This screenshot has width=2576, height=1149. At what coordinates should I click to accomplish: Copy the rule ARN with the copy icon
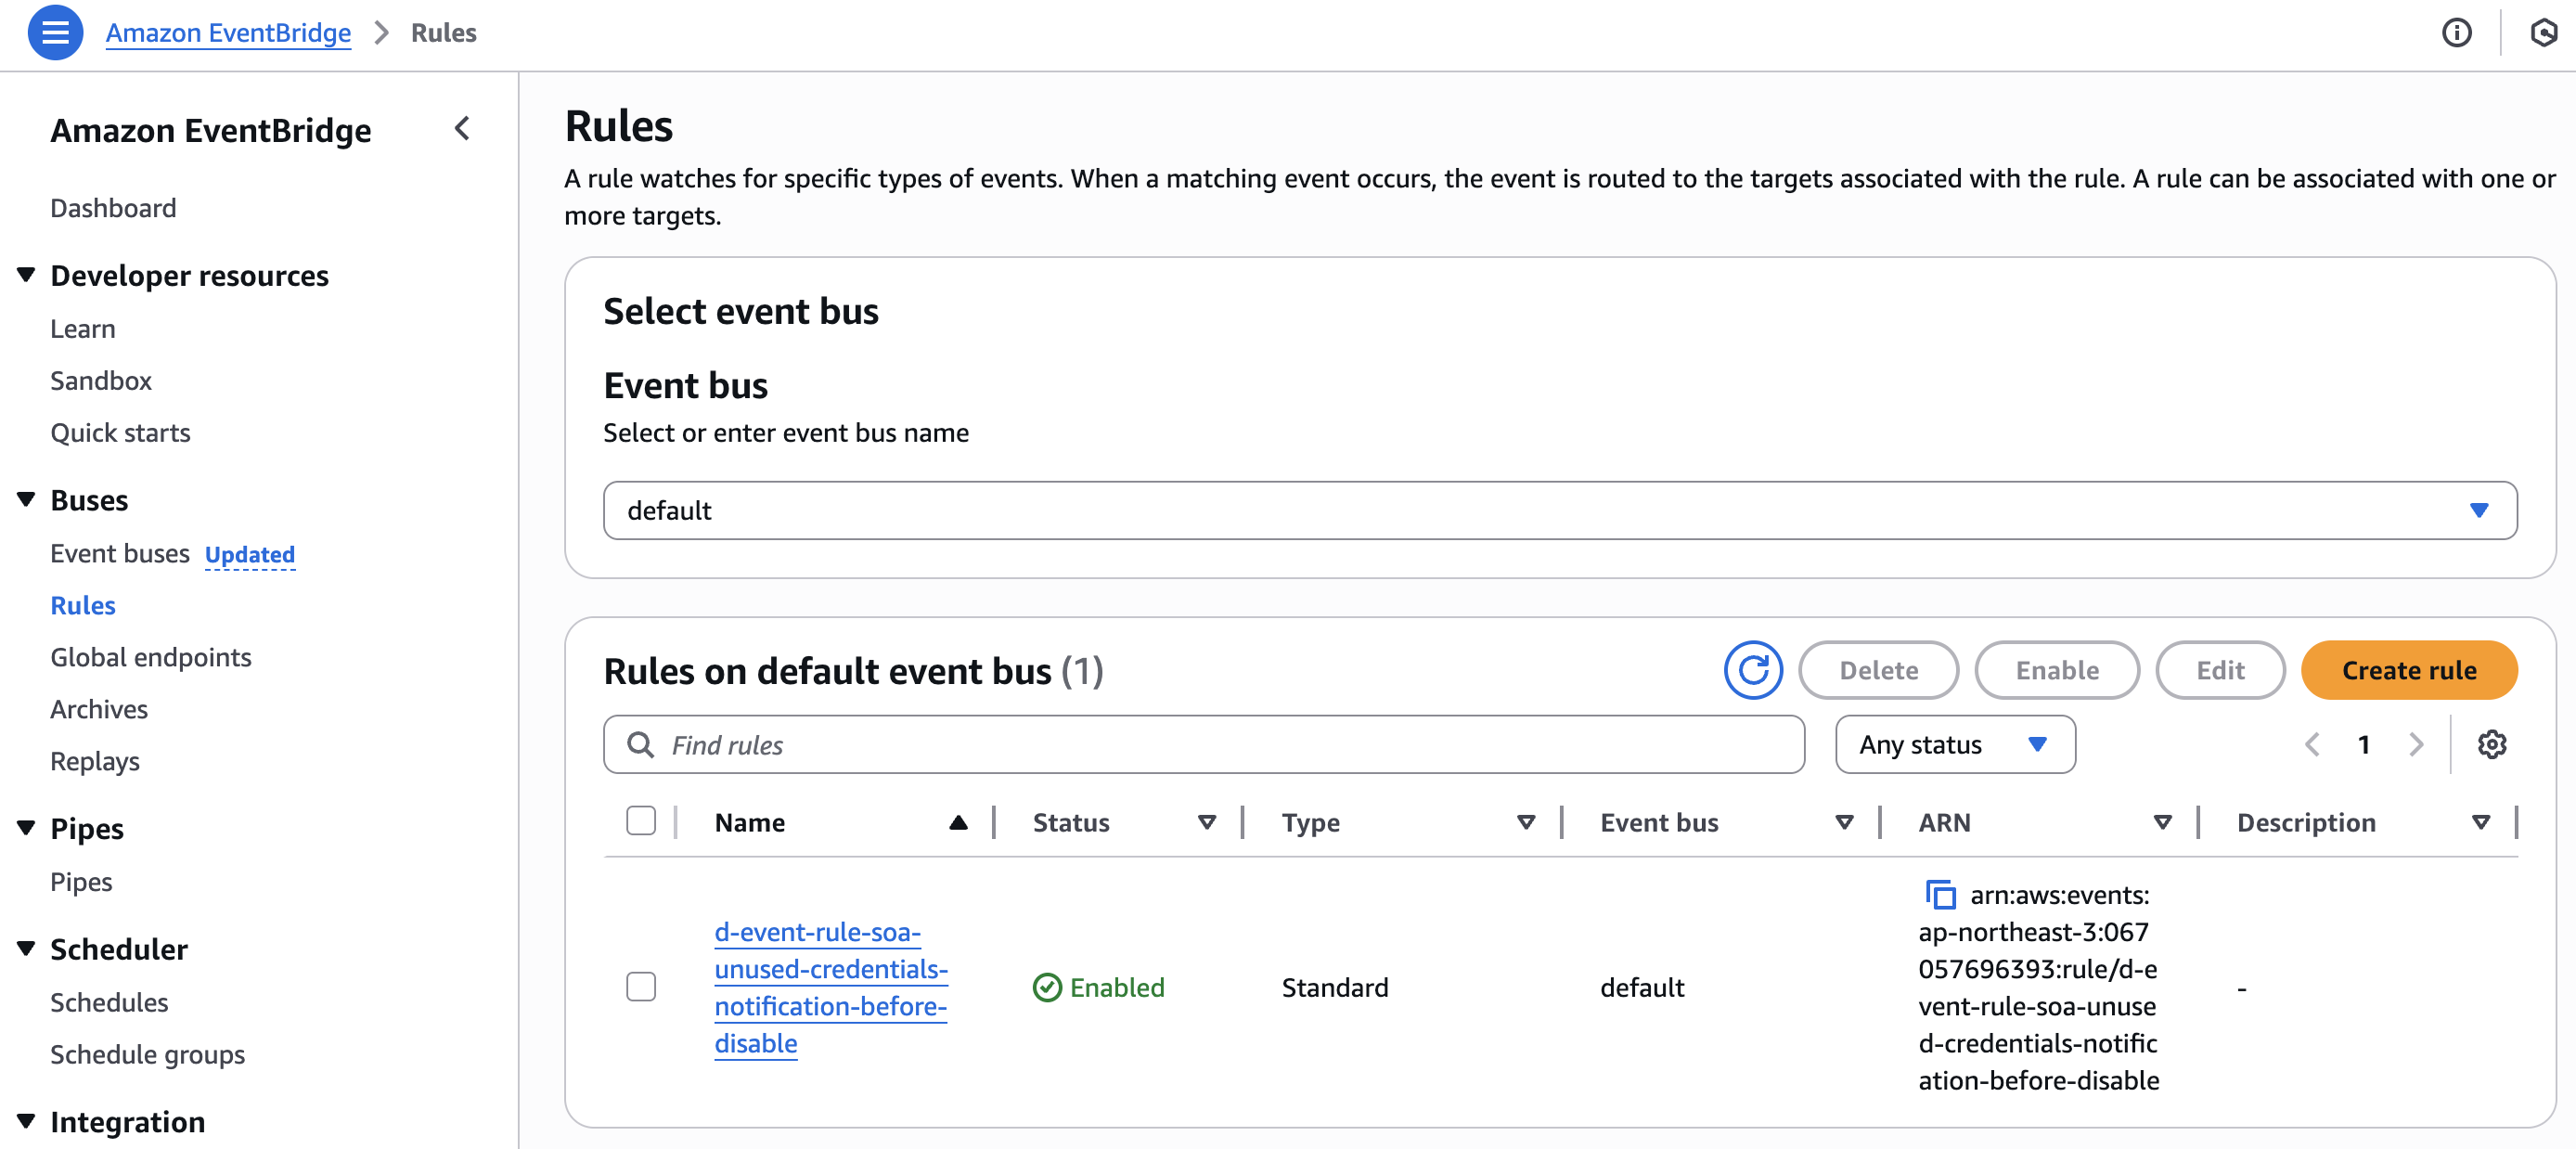pos(1940,894)
